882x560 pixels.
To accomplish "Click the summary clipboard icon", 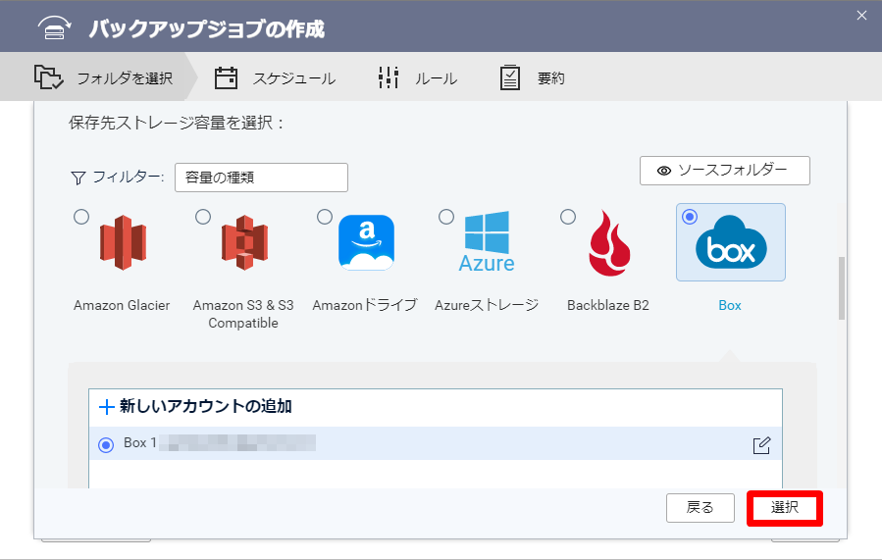I will tap(510, 77).
